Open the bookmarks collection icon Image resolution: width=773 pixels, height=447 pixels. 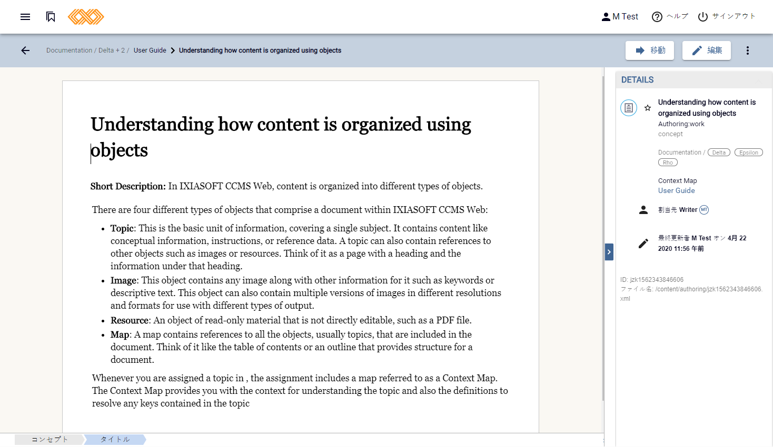(x=51, y=17)
